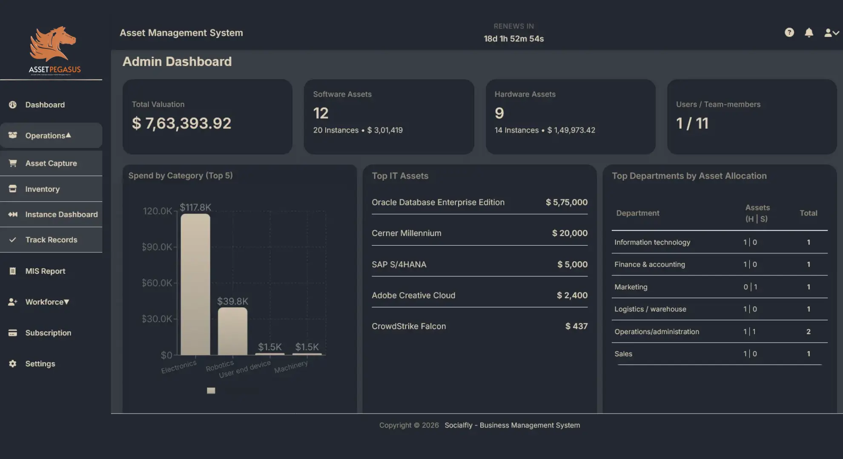Open Inventory page

point(51,189)
